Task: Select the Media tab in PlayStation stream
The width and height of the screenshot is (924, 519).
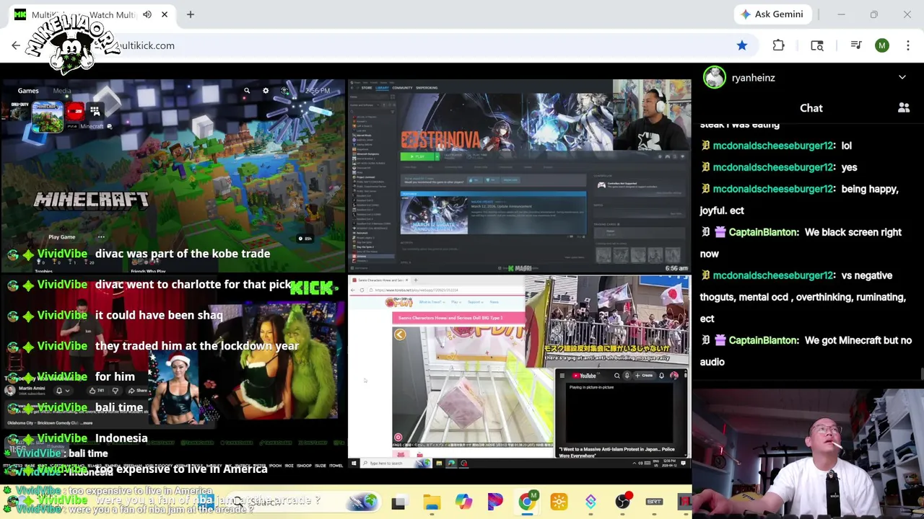Action: 61,91
